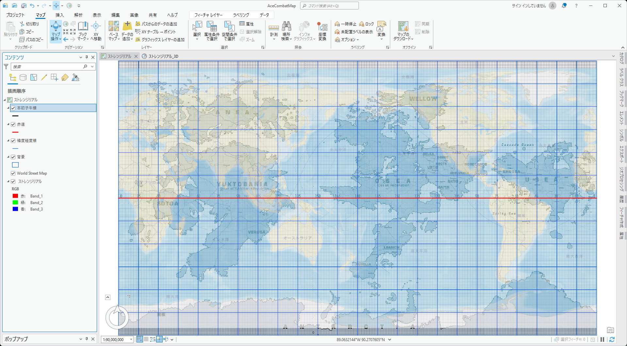Screen dimensions: 627x346
Task: Open the view tabs overflow dropdown
Action: 613,56
